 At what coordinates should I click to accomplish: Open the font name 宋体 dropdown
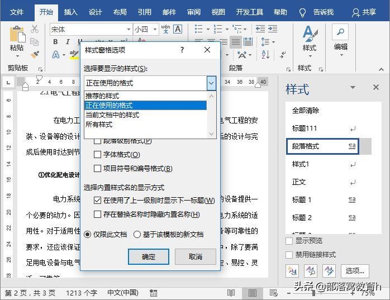[x=129, y=30]
